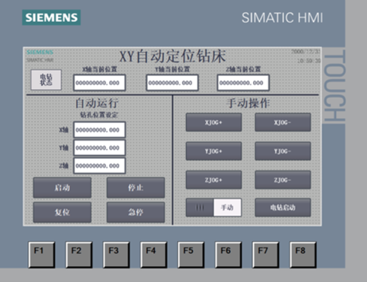Screen dimensions: 367x282
Task: Click the 电钻状态 indicator button
Action: (x=46, y=80)
